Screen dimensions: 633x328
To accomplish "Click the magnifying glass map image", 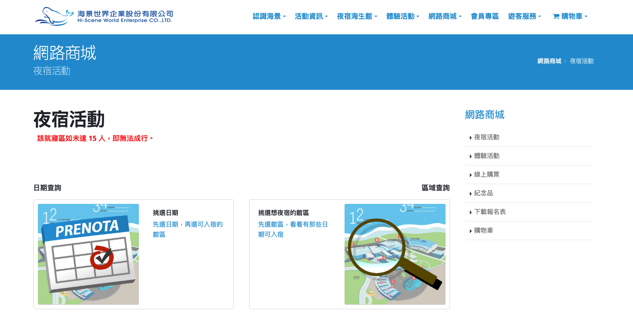I will (x=395, y=254).
